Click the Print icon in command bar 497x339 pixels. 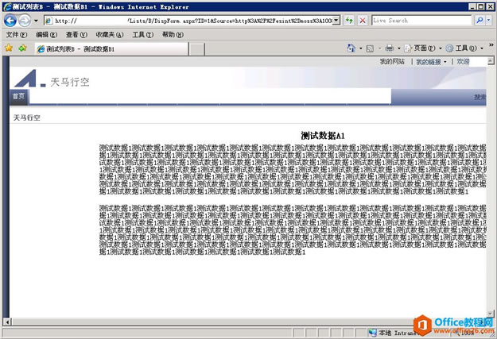pos(389,48)
